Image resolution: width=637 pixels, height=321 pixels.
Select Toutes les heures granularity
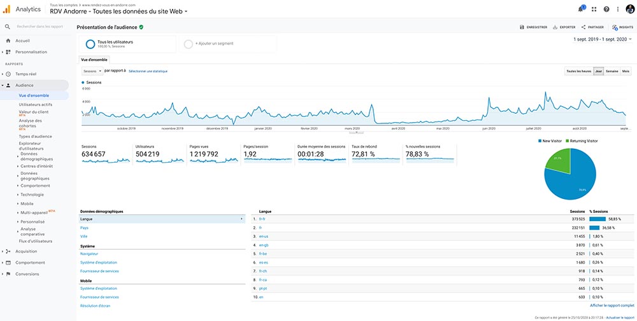tap(578, 71)
